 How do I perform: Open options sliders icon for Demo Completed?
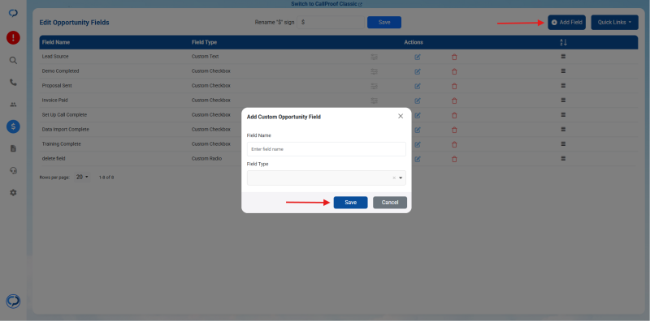pos(374,71)
